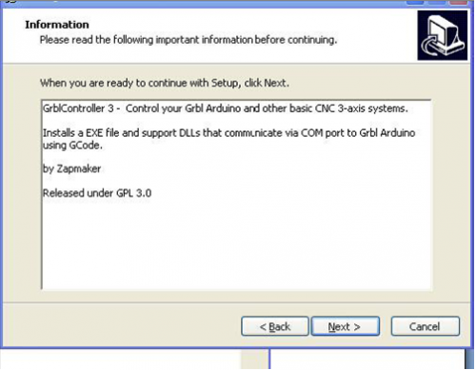Click the 'using GCode.' line

72,146
